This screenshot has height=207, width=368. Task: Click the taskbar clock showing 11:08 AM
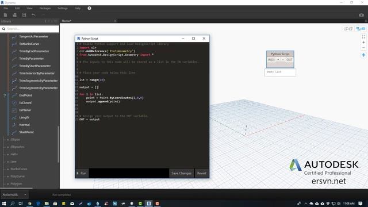[349, 204]
